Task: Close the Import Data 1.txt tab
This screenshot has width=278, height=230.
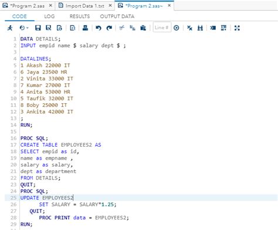Action: click(x=110, y=6)
